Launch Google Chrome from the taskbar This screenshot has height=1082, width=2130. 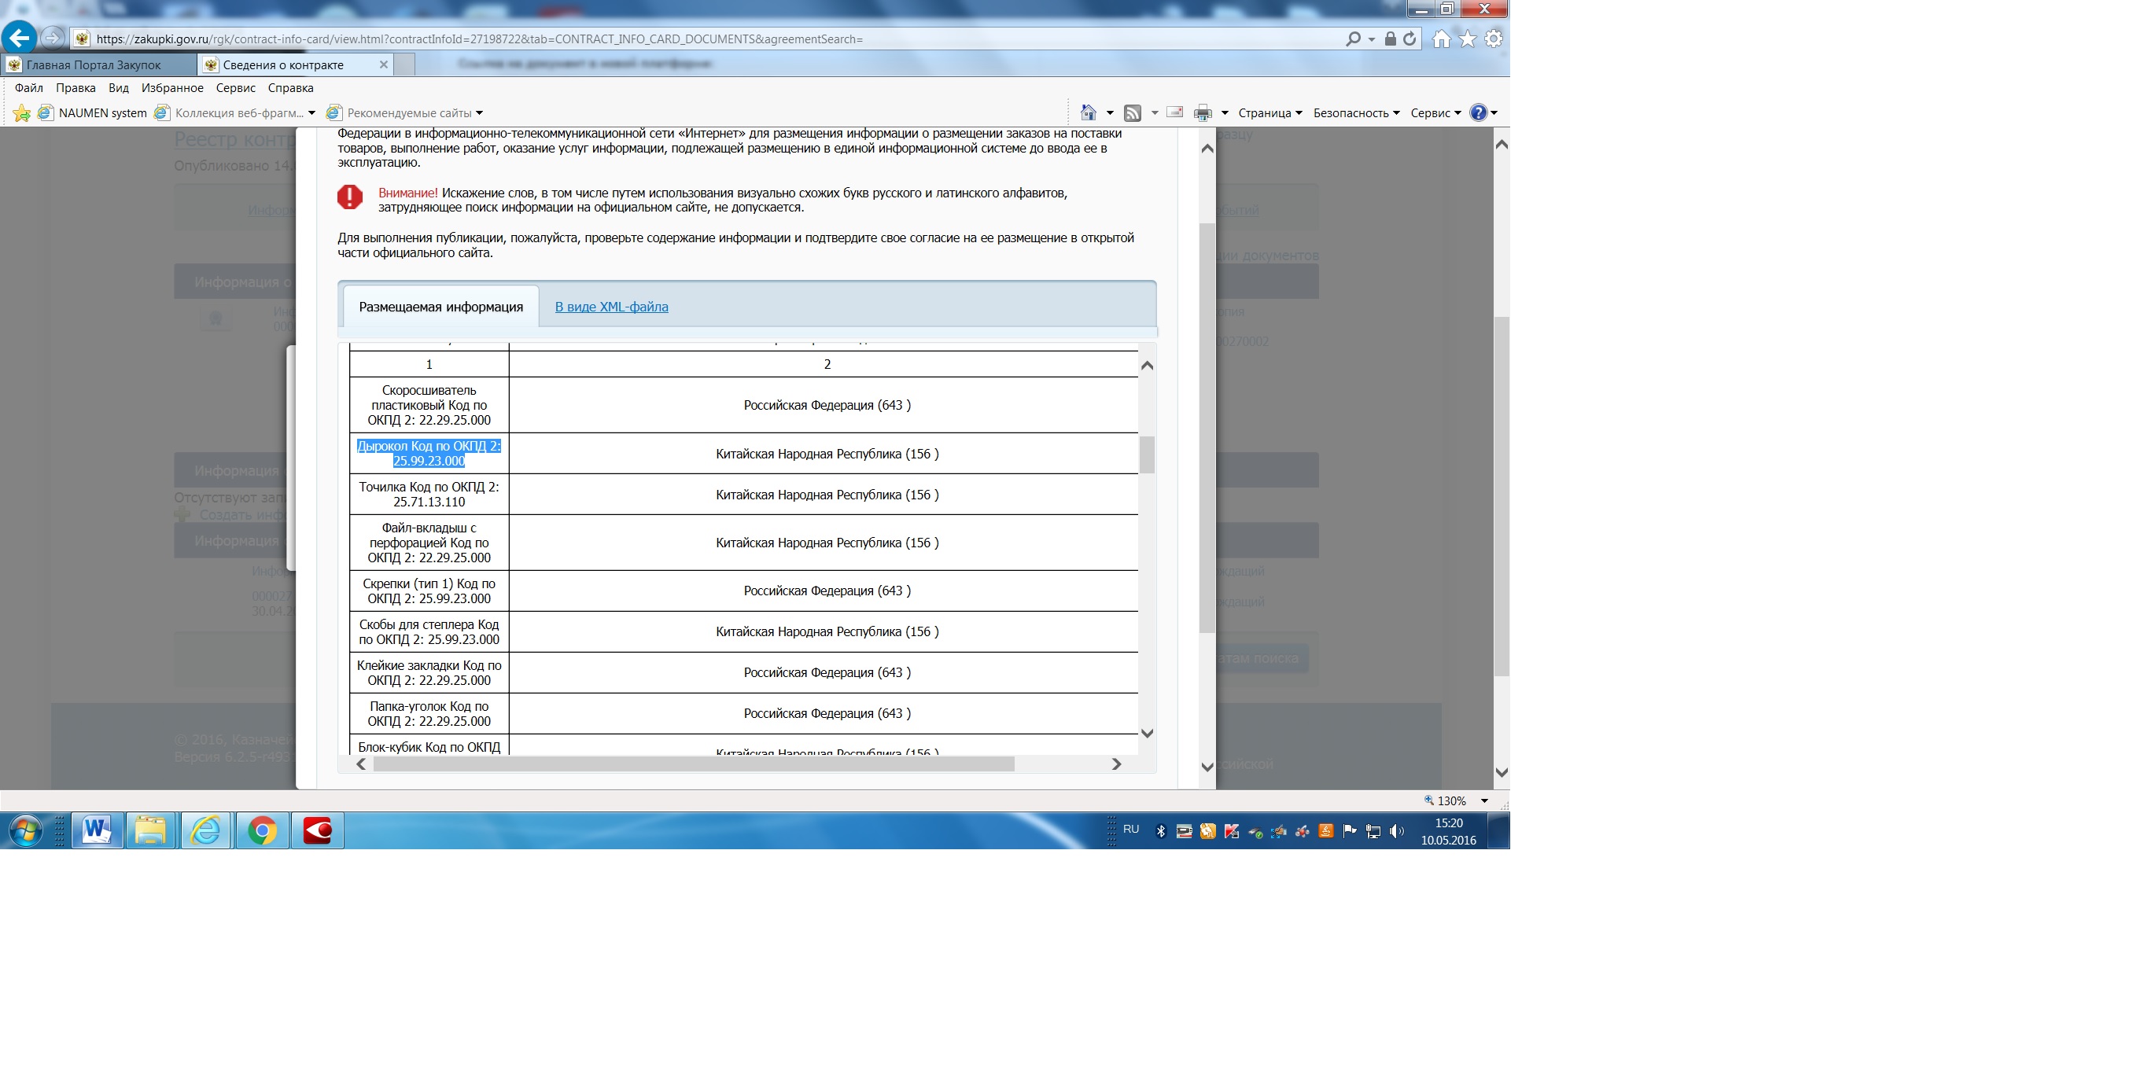262,830
